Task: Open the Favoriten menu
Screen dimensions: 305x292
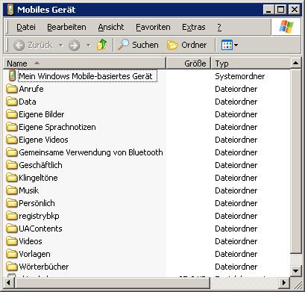Action: (x=153, y=27)
